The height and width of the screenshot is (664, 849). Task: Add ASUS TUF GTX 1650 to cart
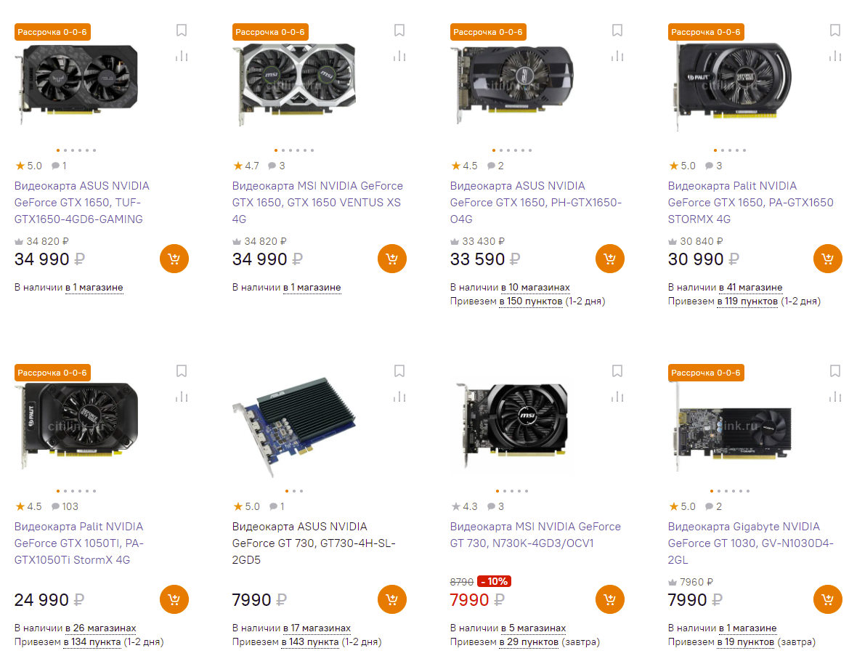coord(174,259)
